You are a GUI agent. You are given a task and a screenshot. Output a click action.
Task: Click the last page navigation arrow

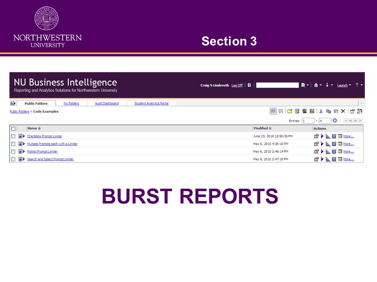click(360, 121)
